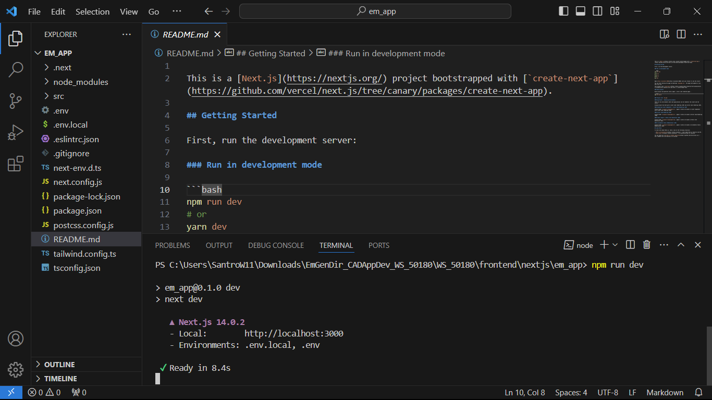This screenshot has width=712, height=400.
Task: Open the View menu
Action: click(129, 11)
